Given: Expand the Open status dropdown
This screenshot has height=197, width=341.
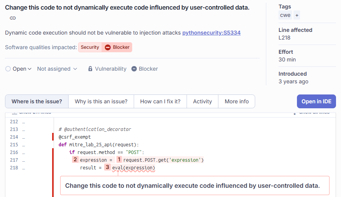Looking at the screenshot, I should 22,69.
